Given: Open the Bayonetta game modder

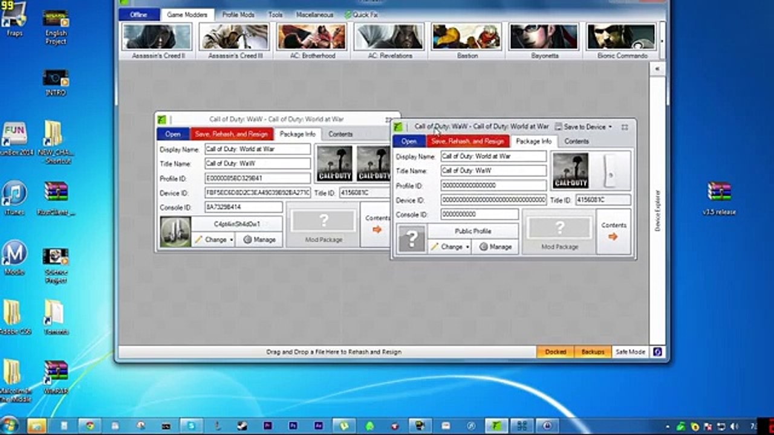Looking at the screenshot, I should pos(544,41).
